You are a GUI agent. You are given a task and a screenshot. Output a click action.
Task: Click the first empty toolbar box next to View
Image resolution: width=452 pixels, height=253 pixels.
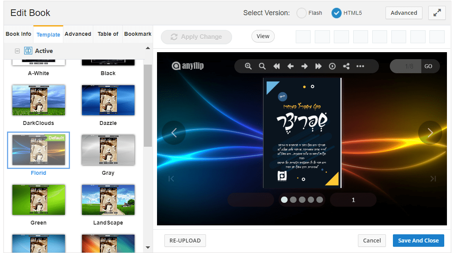coord(303,37)
